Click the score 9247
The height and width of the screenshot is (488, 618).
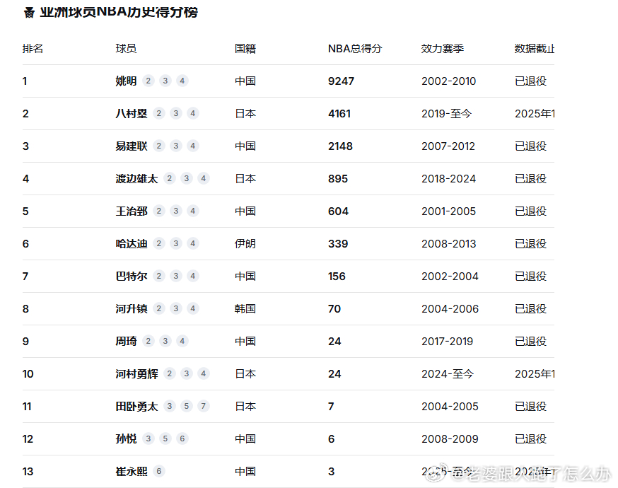(341, 81)
